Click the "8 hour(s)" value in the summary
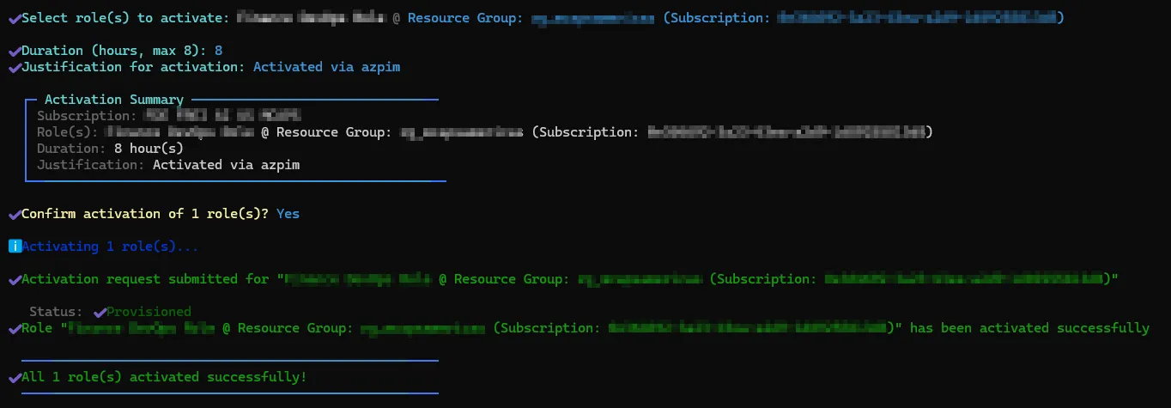1171x408 pixels. pos(149,149)
